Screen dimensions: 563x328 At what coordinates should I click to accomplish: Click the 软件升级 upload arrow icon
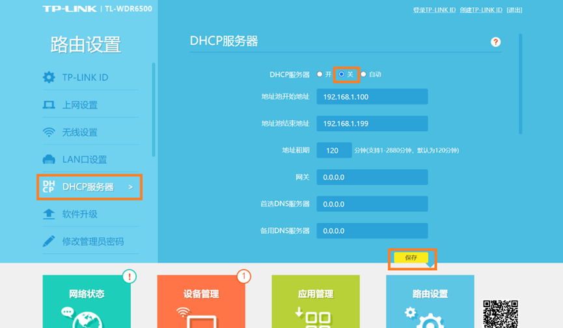(x=49, y=214)
